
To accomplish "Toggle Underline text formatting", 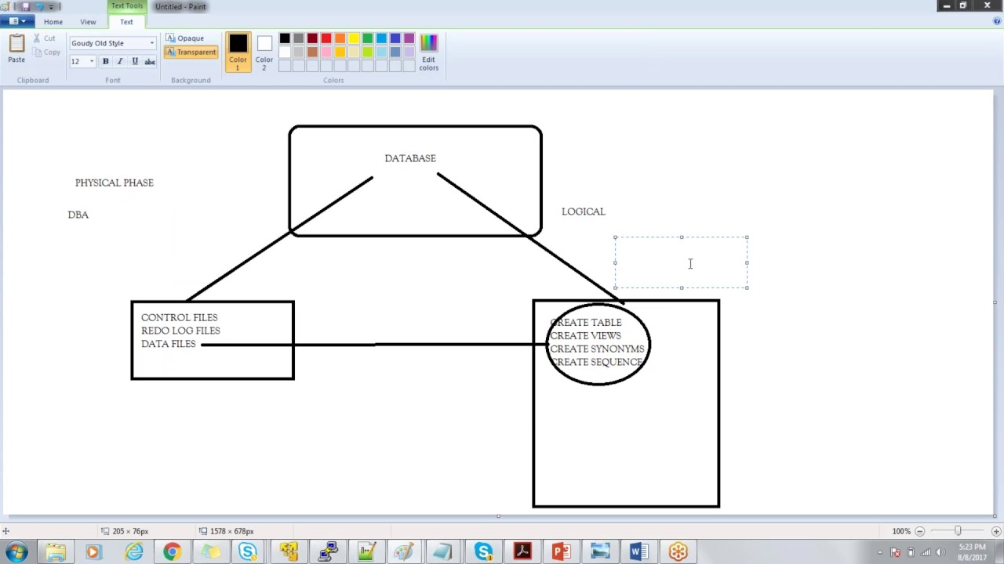I will coord(135,61).
